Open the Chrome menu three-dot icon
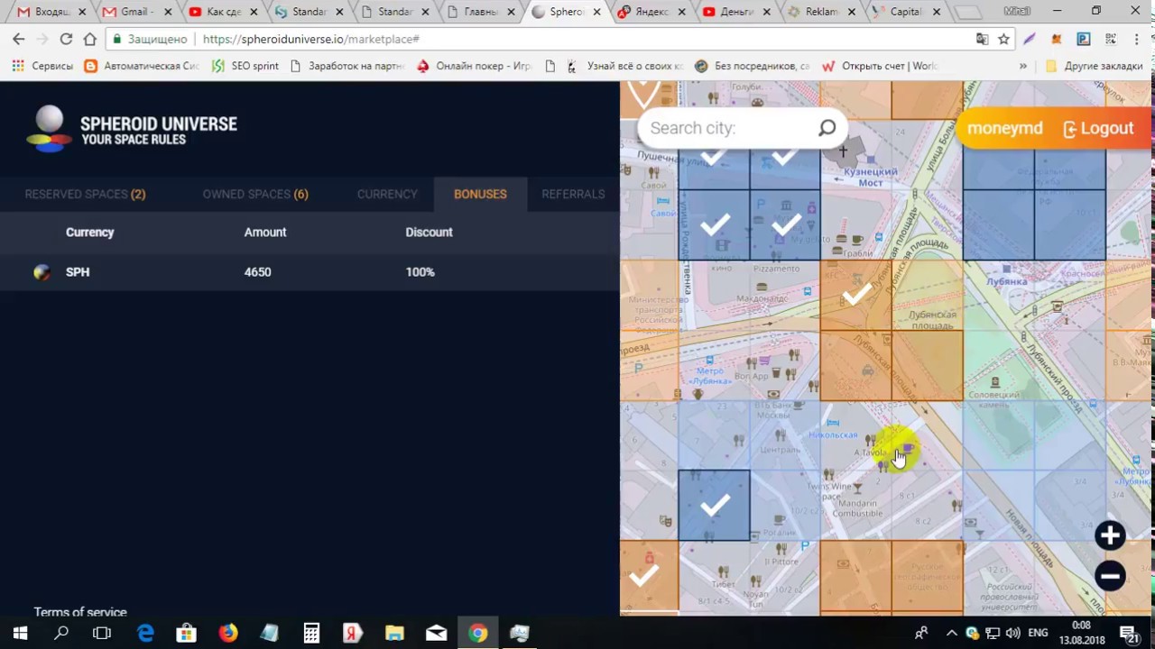 pyautogui.click(x=1136, y=40)
